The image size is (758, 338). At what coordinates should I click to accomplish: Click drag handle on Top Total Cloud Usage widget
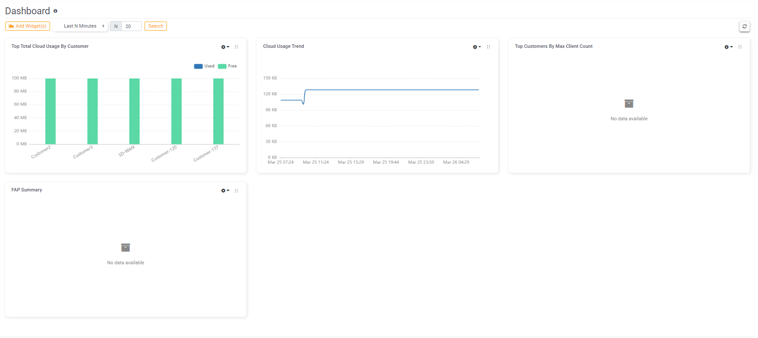pos(236,47)
